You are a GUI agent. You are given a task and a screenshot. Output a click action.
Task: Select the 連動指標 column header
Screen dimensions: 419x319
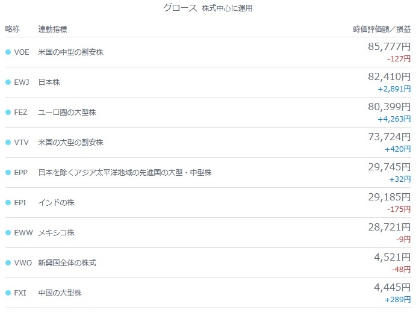[52, 29]
